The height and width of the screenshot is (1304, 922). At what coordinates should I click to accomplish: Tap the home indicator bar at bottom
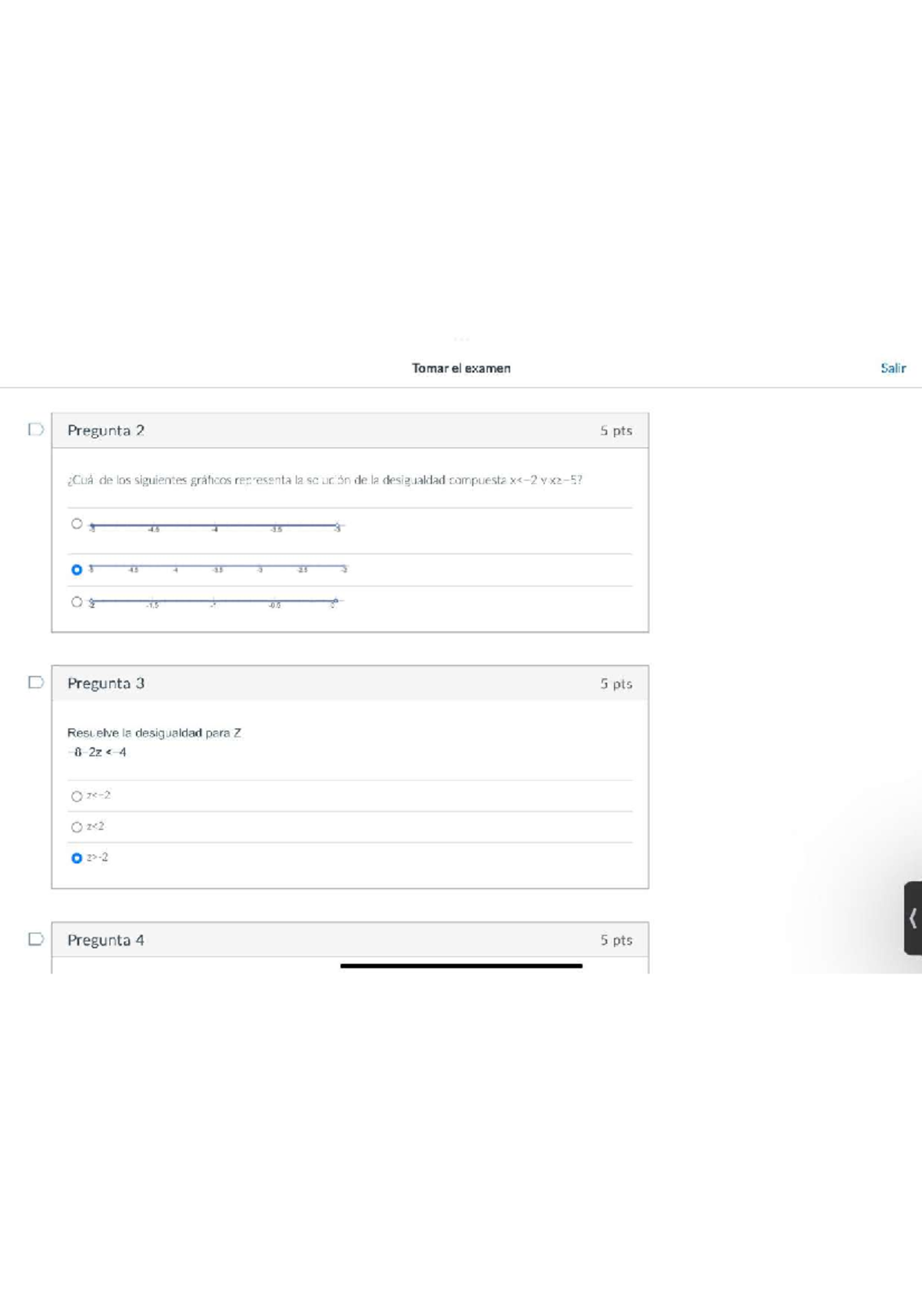pos(461,965)
